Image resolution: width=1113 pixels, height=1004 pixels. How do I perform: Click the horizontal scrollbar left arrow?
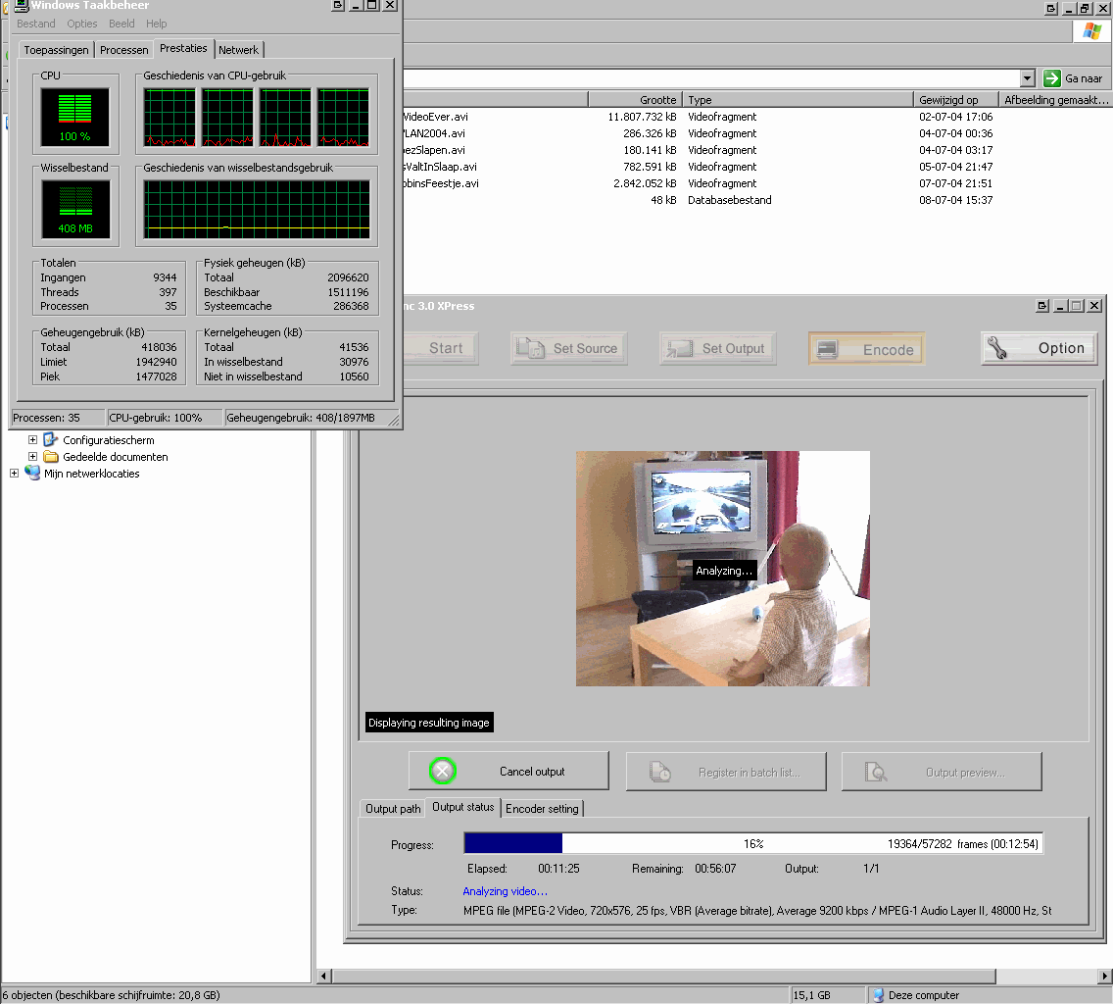(x=323, y=976)
